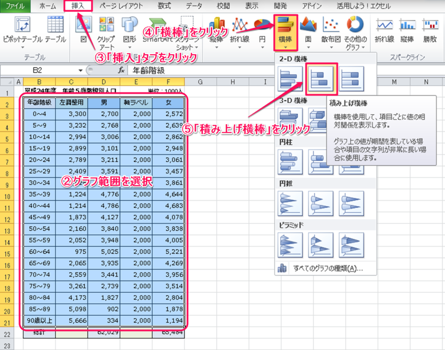445x350 pixels.
Task: Open the ファイル menu
Action: pos(15,6)
